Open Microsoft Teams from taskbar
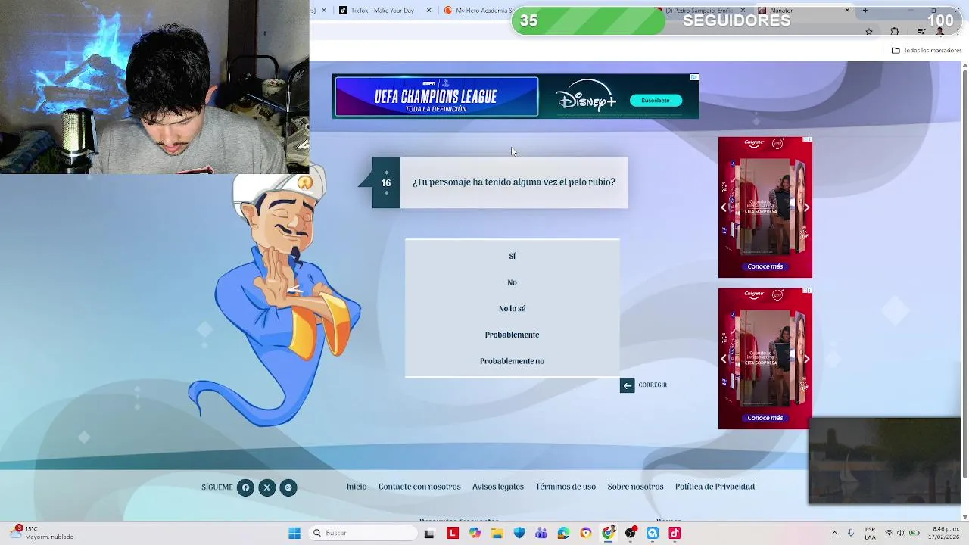Image resolution: width=969 pixels, height=545 pixels. 541,534
